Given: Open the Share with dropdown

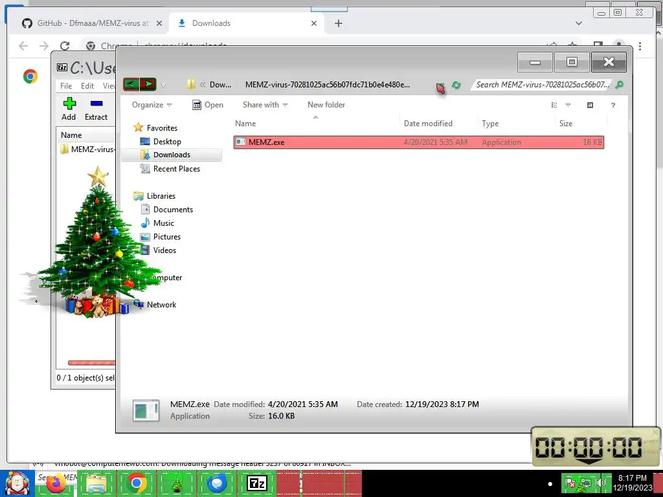Looking at the screenshot, I should 265,105.
